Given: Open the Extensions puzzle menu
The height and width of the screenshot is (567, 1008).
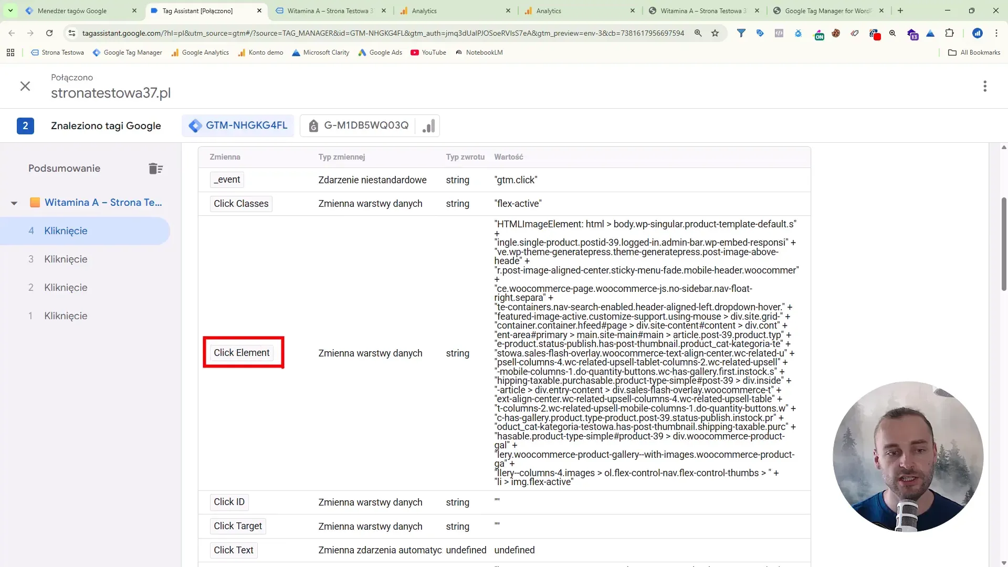Looking at the screenshot, I should tap(949, 33).
